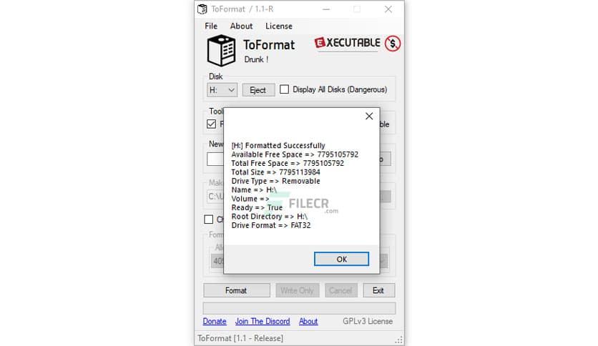598x346 pixels.
Task: Click the 'Drive Type => Removable' line
Action: [275, 181]
